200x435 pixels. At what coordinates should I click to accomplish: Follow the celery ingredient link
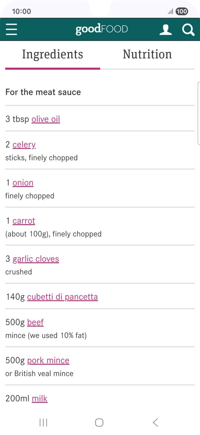pyautogui.click(x=24, y=145)
